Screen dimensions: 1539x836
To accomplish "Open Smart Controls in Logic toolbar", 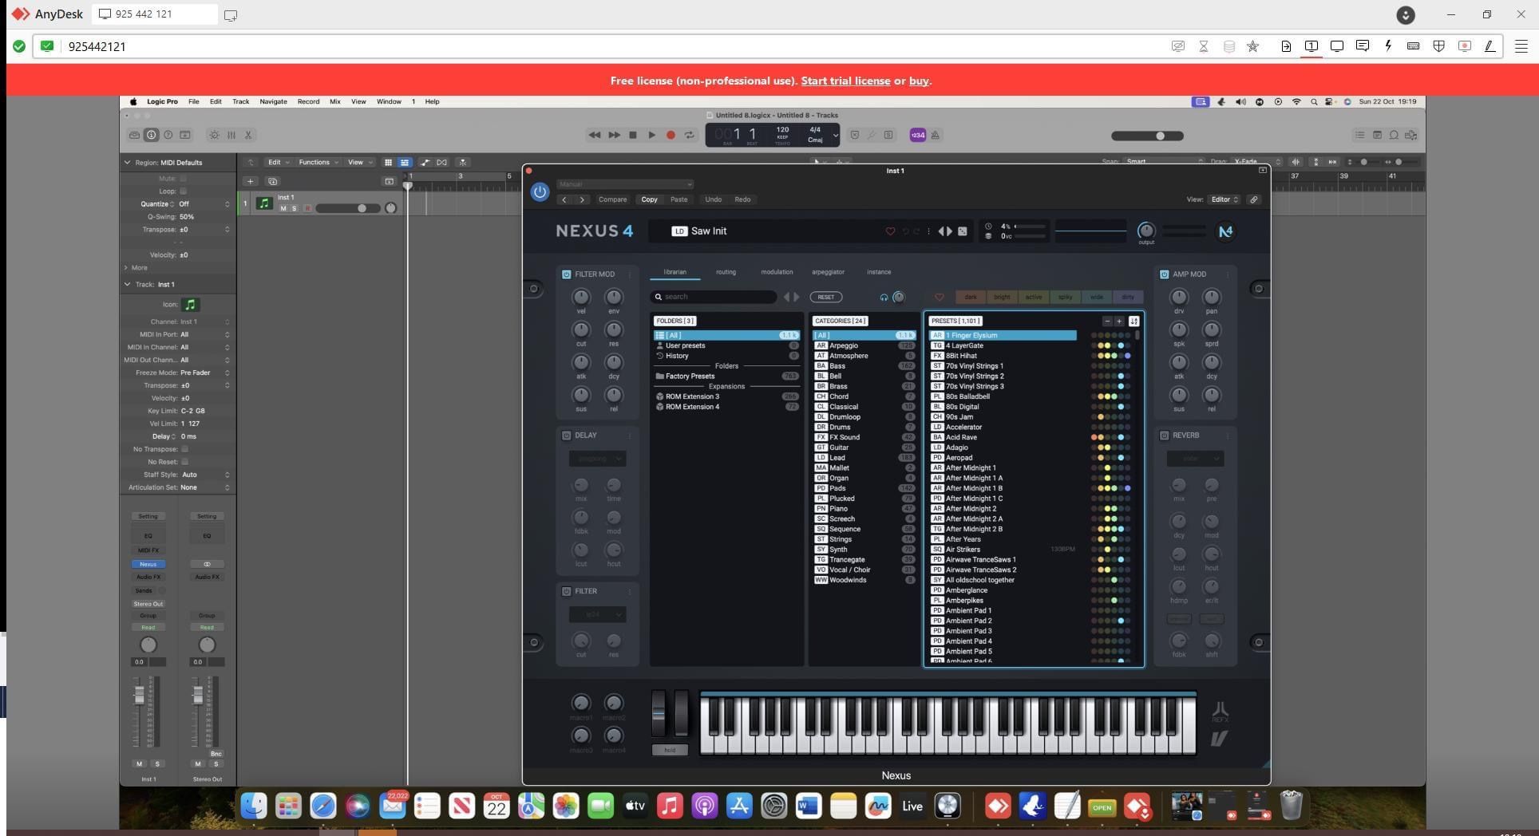I will (x=214, y=136).
